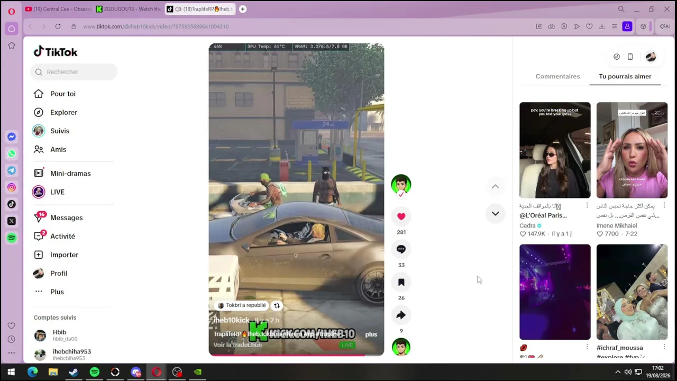Screen dimensions: 677x381
Task: Toggle bookmark on the video
Action: [401, 283]
